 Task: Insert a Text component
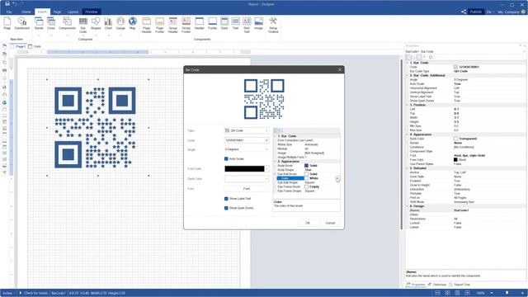[x=236, y=24]
